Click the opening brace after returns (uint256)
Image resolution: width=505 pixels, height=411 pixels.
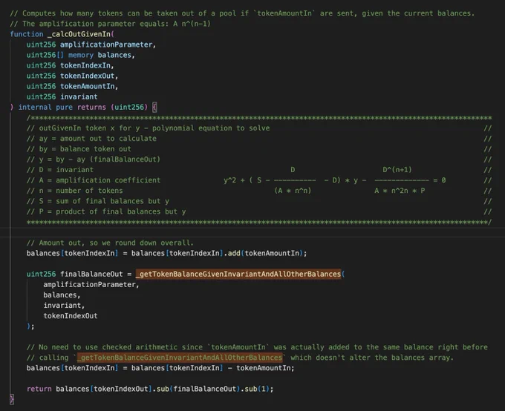point(154,107)
